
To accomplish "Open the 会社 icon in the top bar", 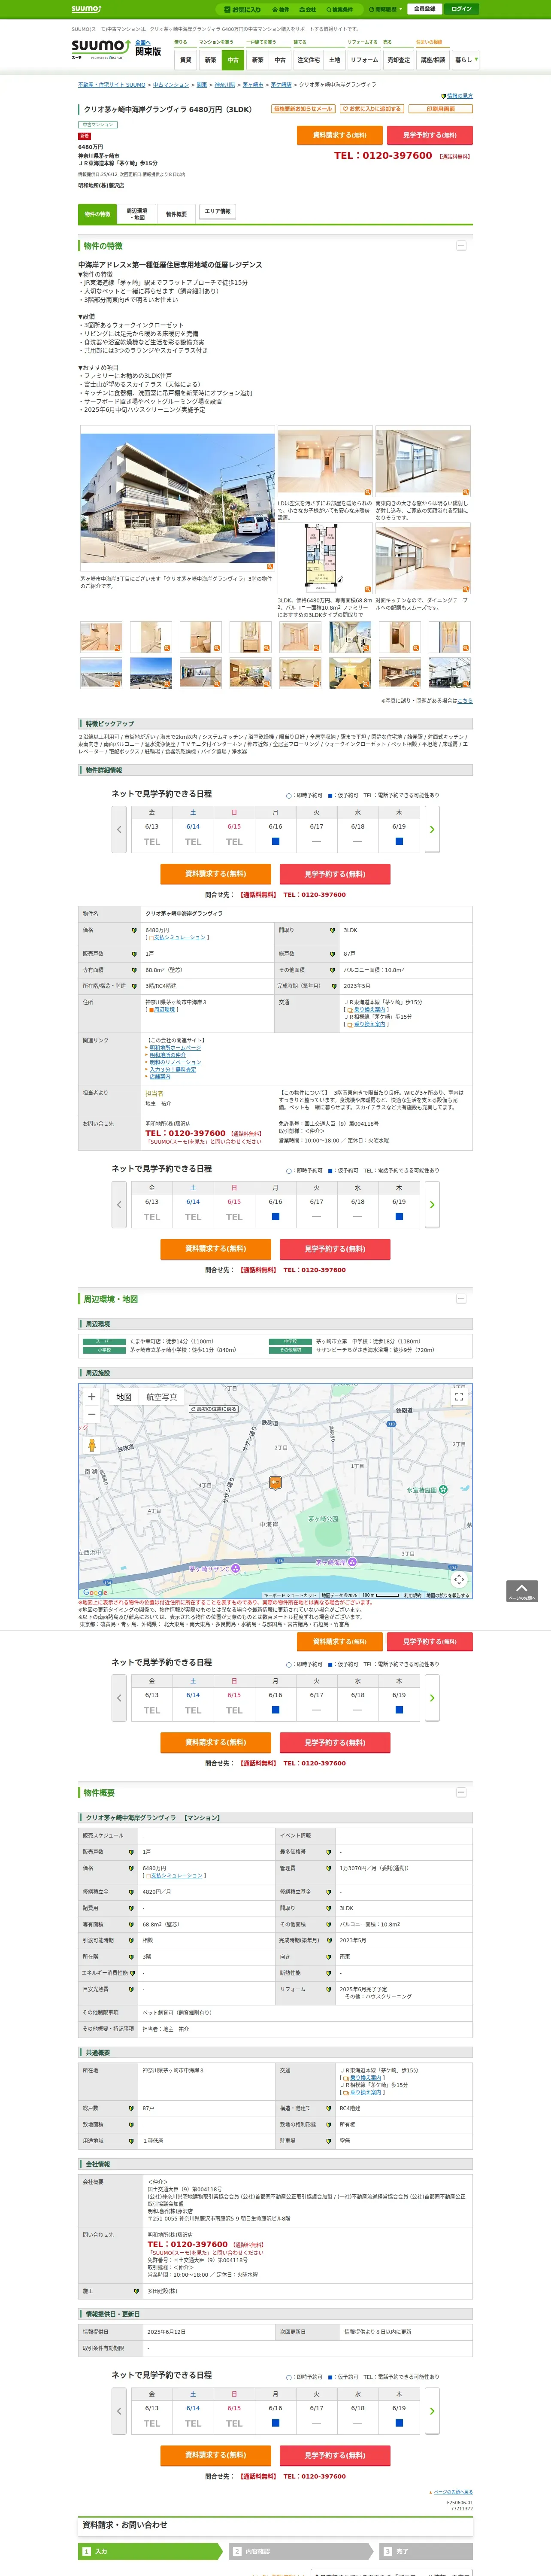I will pyautogui.click(x=308, y=9).
